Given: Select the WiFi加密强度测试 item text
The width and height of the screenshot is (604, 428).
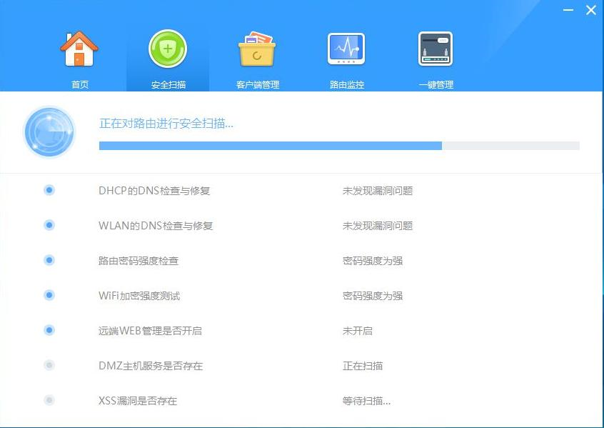Looking at the screenshot, I should [x=139, y=296].
